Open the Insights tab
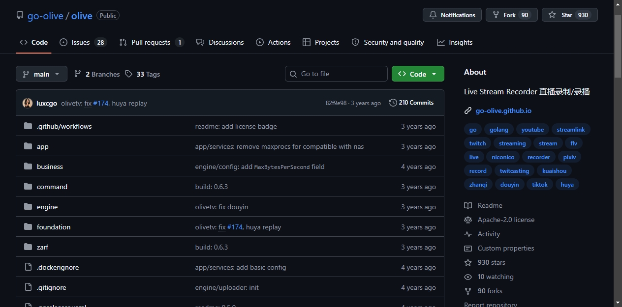 pyautogui.click(x=455, y=42)
